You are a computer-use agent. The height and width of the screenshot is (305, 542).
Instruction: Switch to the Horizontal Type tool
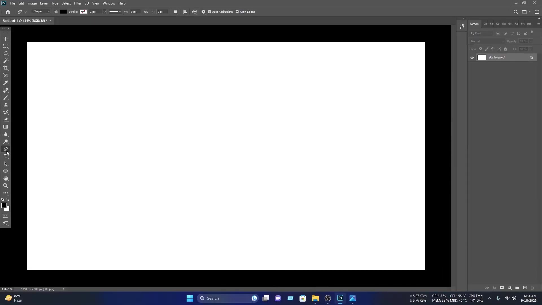[6, 156]
